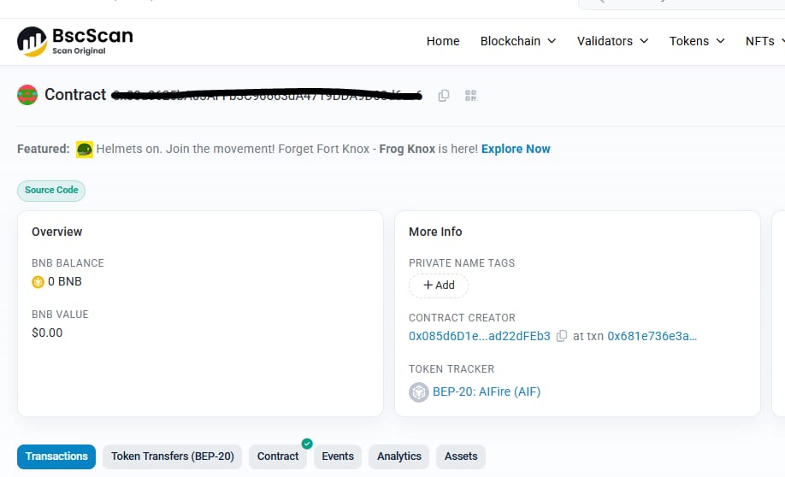Select the Transactions tab

[56, 456]
